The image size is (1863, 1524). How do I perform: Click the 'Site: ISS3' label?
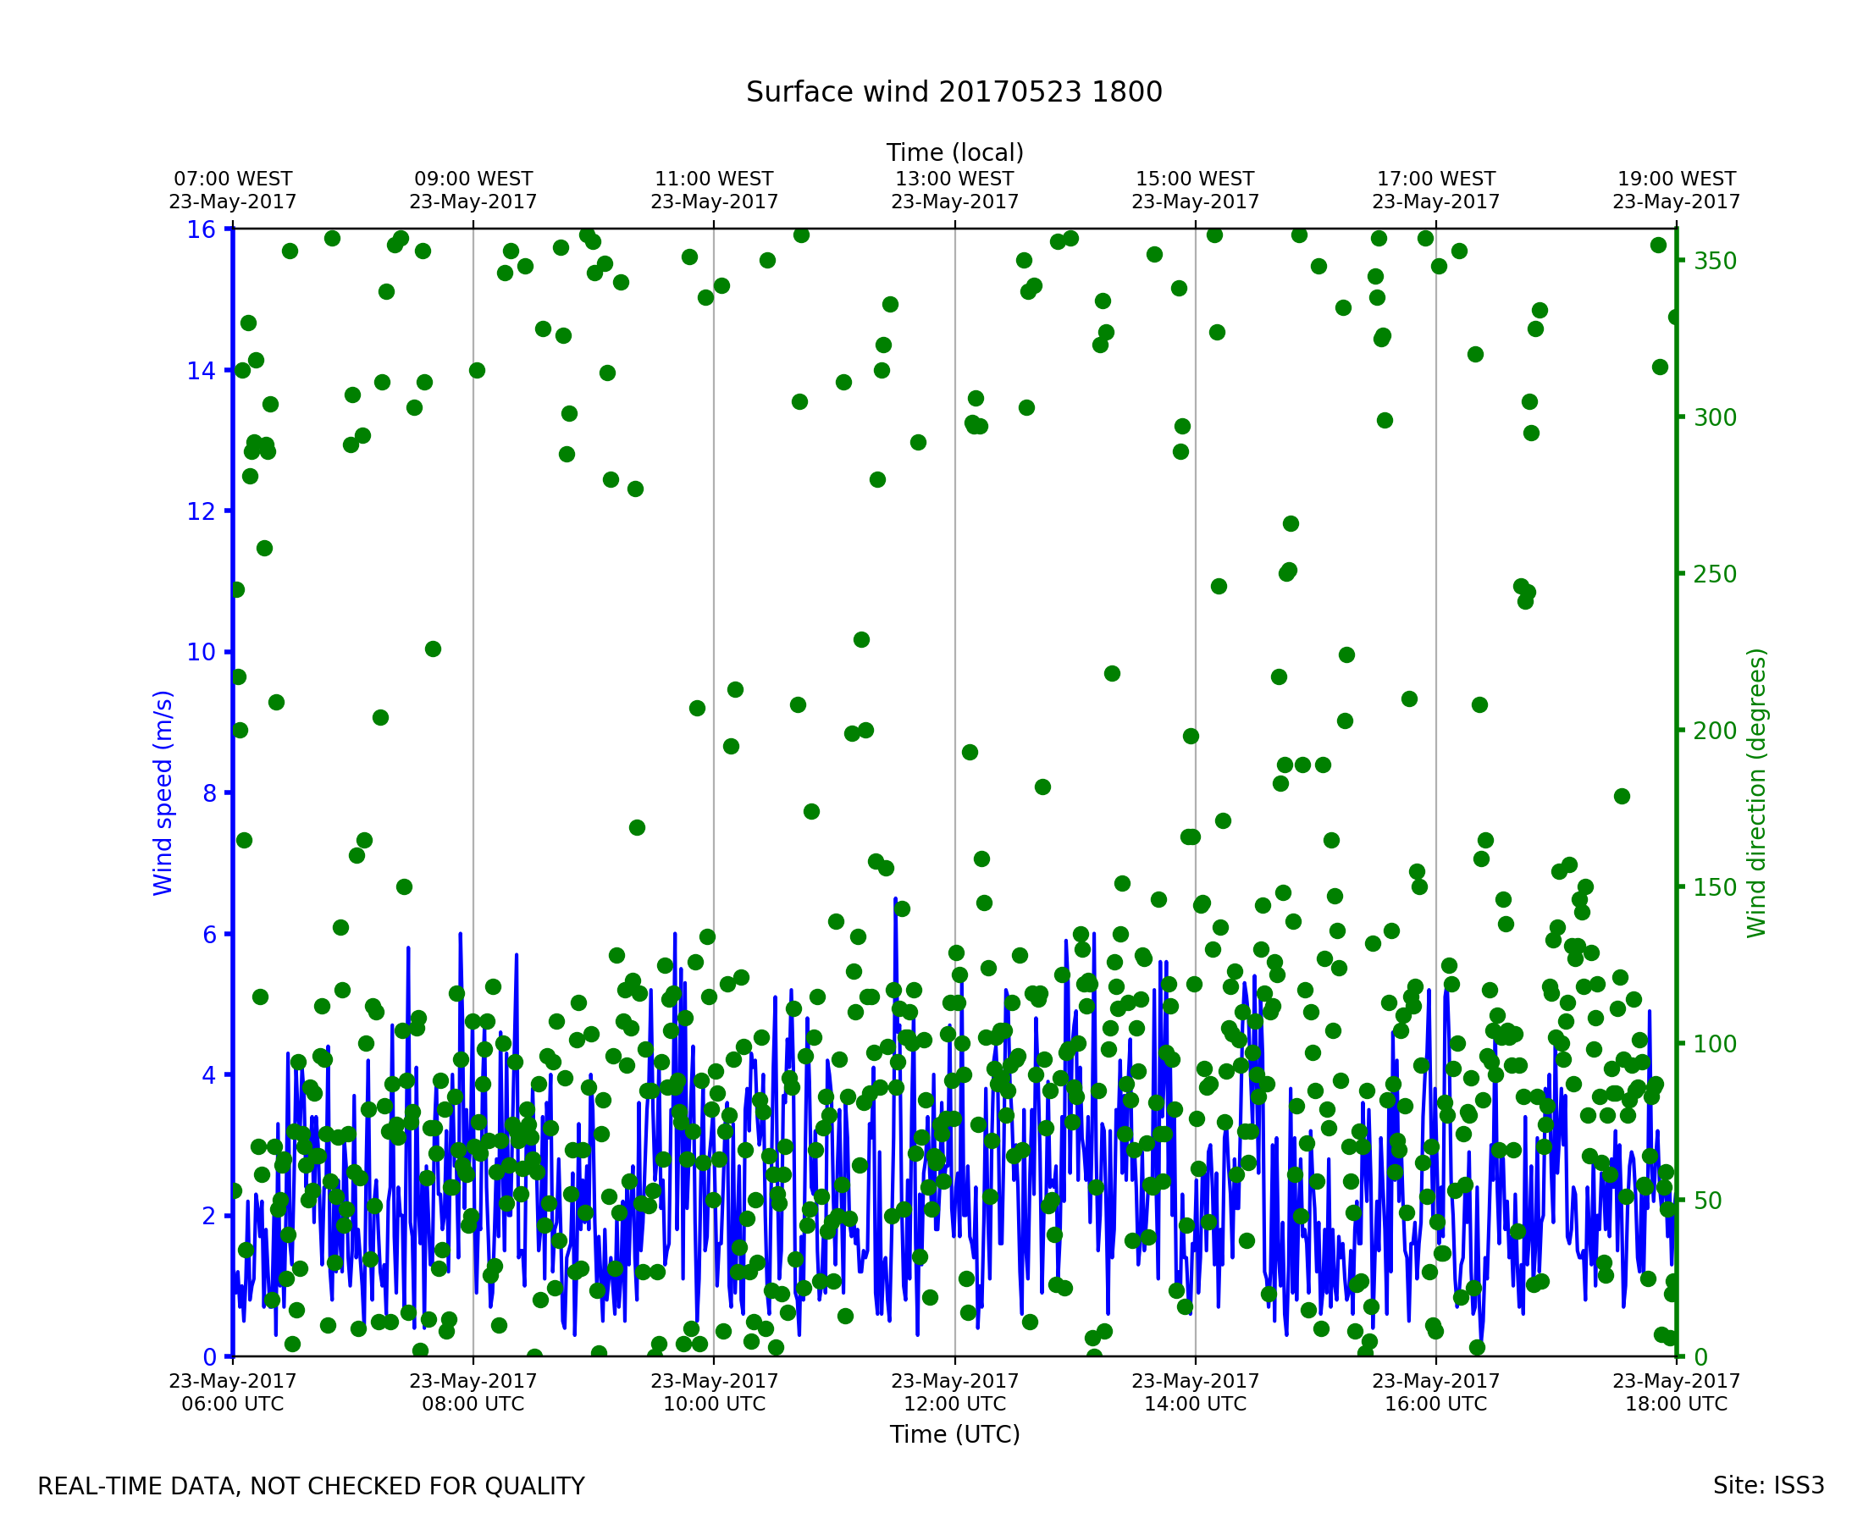pyautogui.click(x=1768, y=1485)
